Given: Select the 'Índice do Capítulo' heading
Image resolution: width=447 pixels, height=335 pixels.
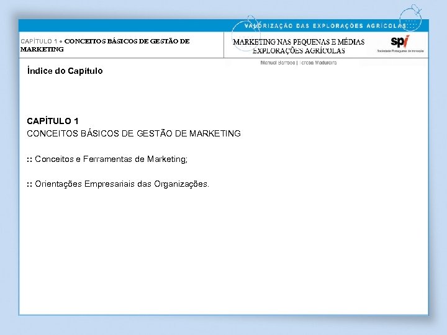Looking at the screenshot, I should pyautogui.click(x=65, y=71).
